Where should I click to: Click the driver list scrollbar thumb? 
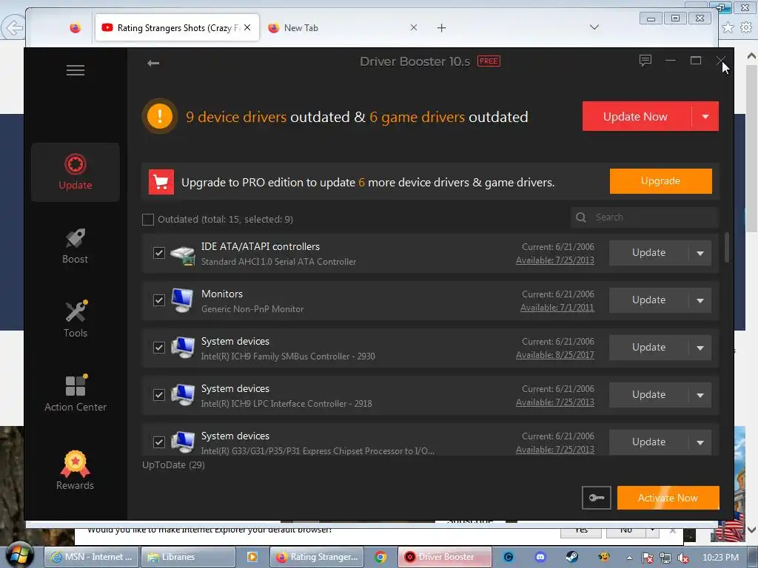click(727, 247)
